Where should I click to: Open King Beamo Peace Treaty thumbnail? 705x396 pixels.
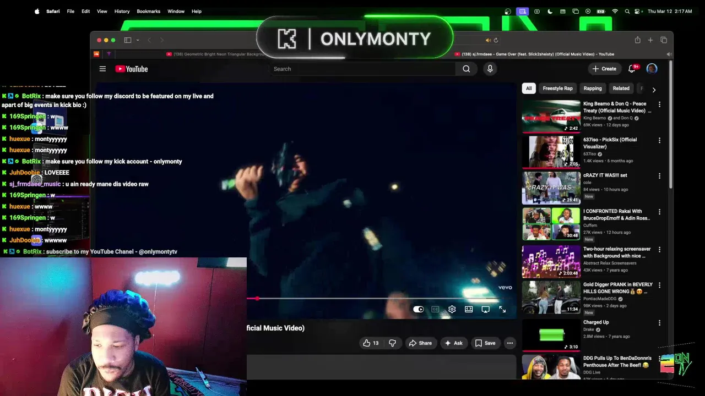551,117
